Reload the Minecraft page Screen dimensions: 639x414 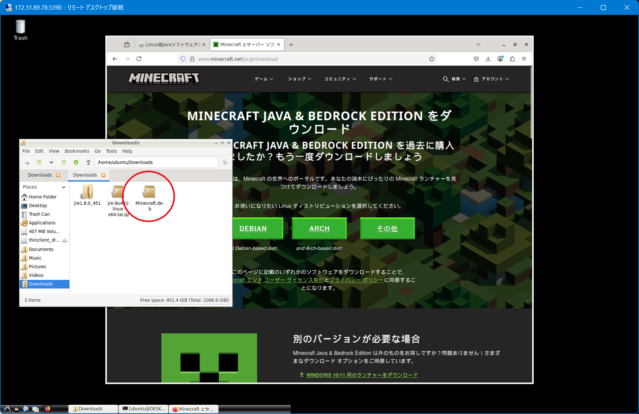pyautogui.click(x=139, y=59)
